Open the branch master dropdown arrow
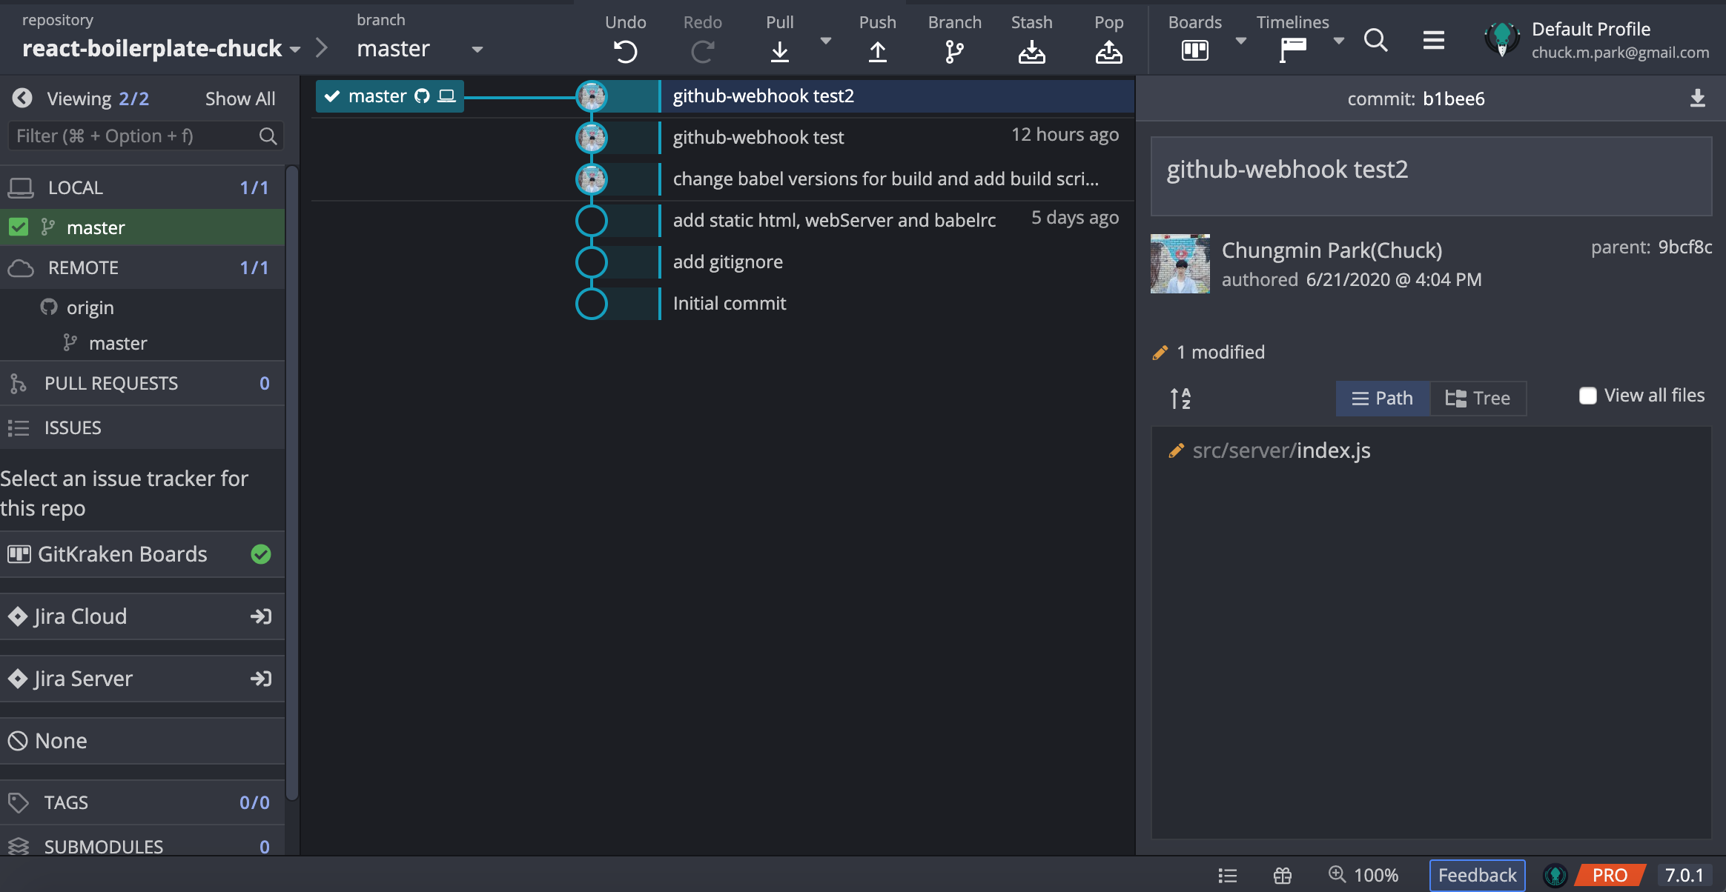 point(477,50)
